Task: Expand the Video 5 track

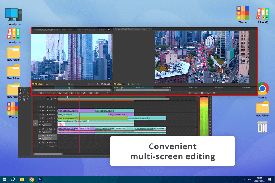Action: pos(48,107)
